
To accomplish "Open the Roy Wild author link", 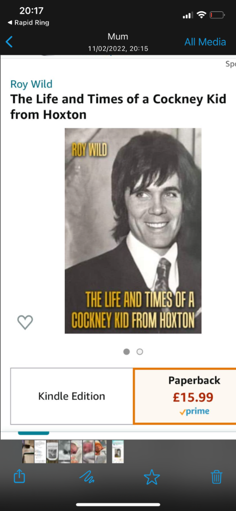I will 31,84.
